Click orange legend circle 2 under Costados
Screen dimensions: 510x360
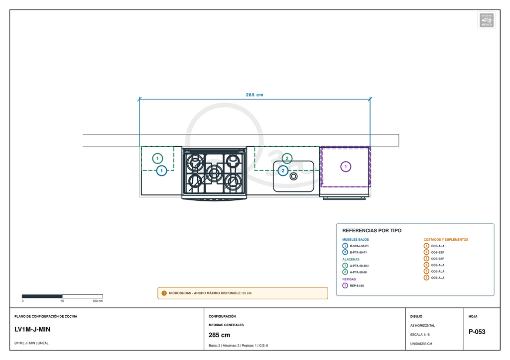426,252
